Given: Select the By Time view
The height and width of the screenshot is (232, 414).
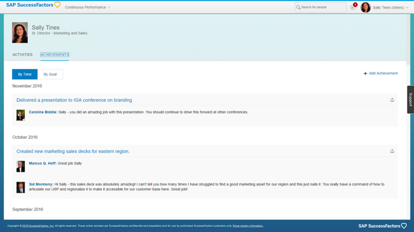Looking at the screenshot, I should [x=25, y=74].
